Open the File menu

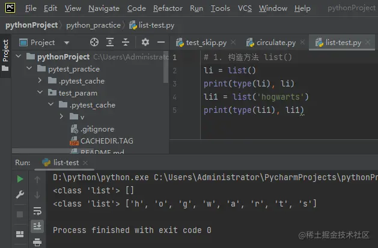(x=31, y=8)
